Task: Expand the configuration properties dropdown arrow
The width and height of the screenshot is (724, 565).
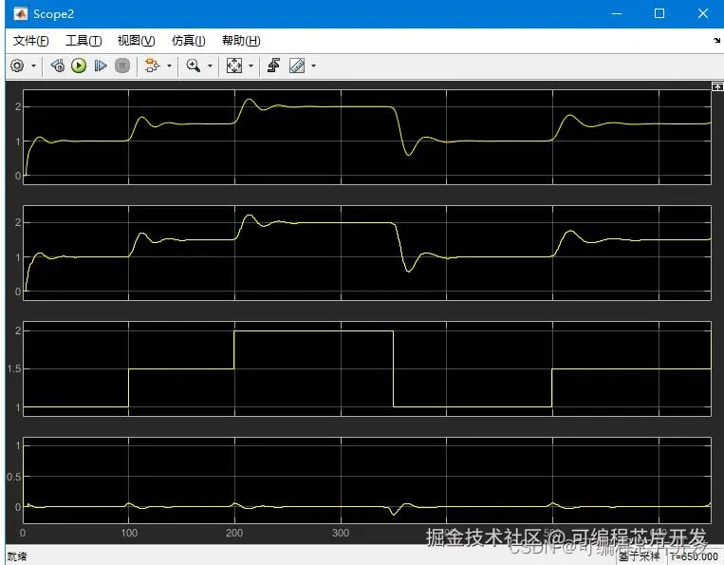Action: point(34,66)
